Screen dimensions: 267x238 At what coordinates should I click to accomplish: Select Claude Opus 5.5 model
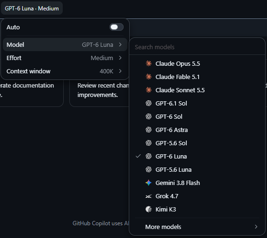(x=197, y=63)
